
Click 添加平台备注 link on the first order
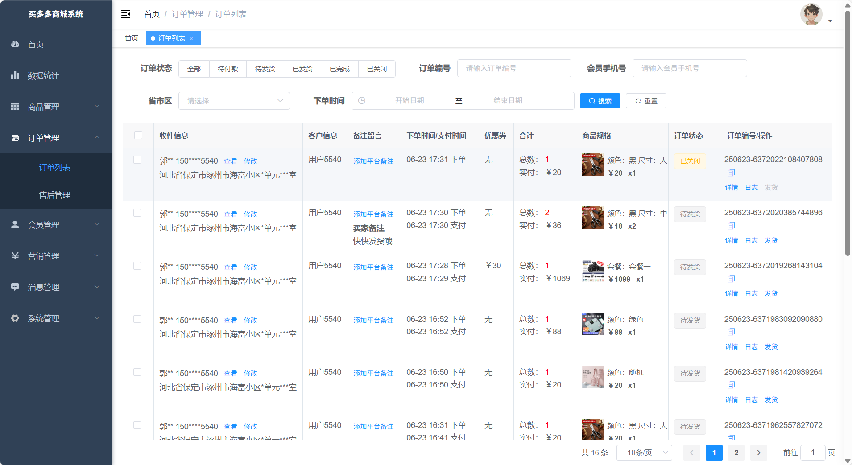pos(373,161)
